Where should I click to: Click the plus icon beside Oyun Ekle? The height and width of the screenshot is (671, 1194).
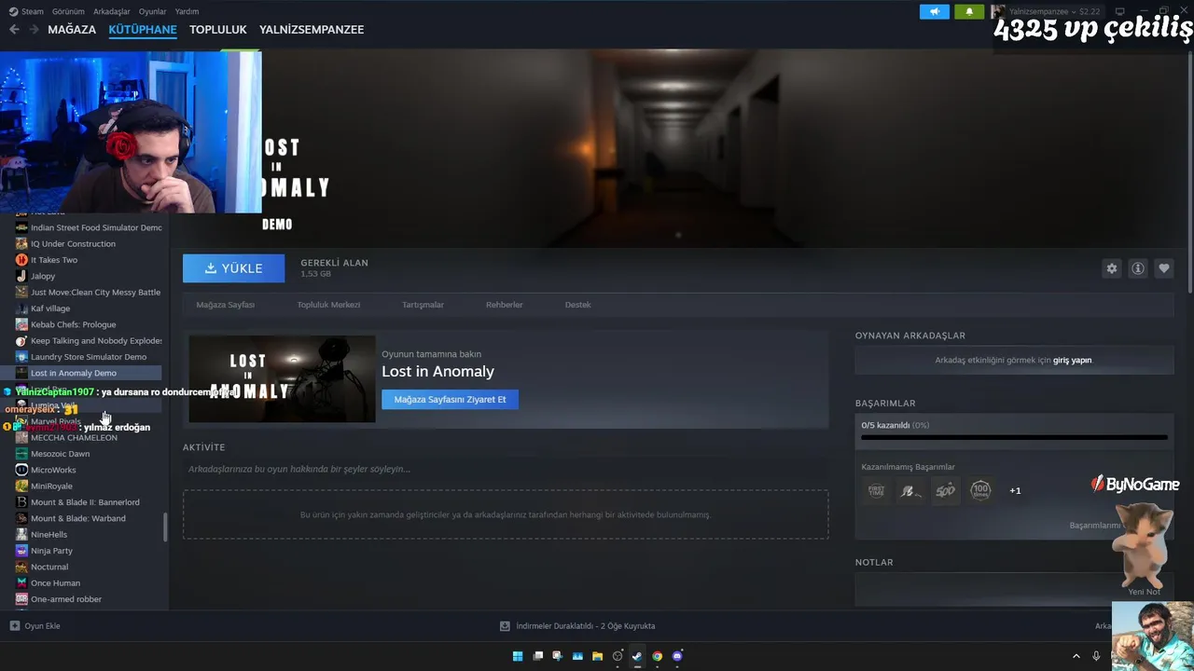click(14, 626)
